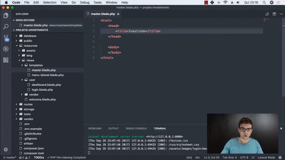Open the Selection menu
This screenshot has height=160, width=285.
[x=49, y=2]
